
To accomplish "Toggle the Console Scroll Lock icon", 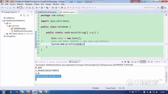I will [135, 62].
